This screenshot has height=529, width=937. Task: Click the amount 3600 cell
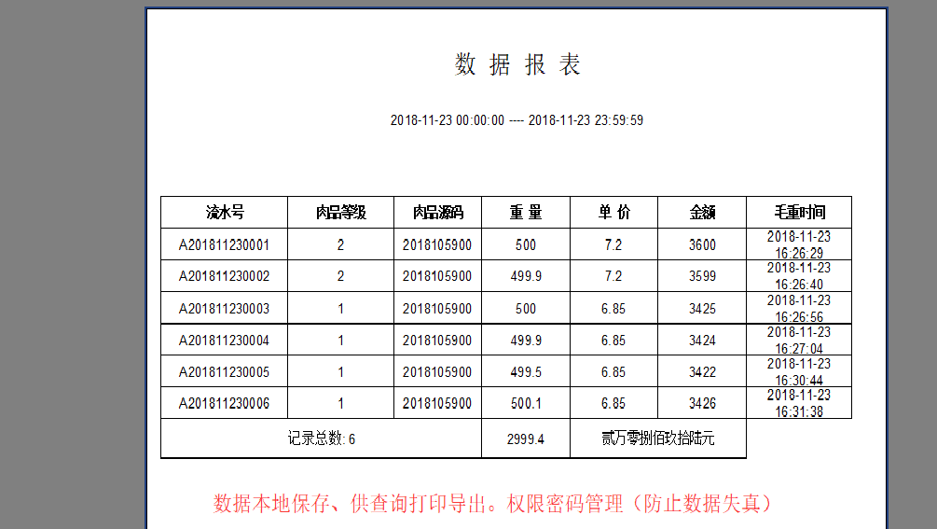point(702,245)
